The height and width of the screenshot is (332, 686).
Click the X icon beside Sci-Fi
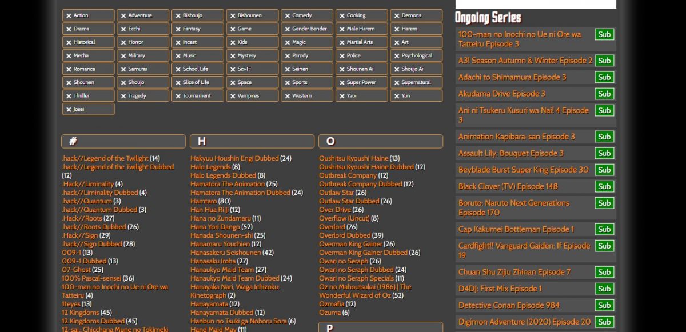(x=233, y=69)
